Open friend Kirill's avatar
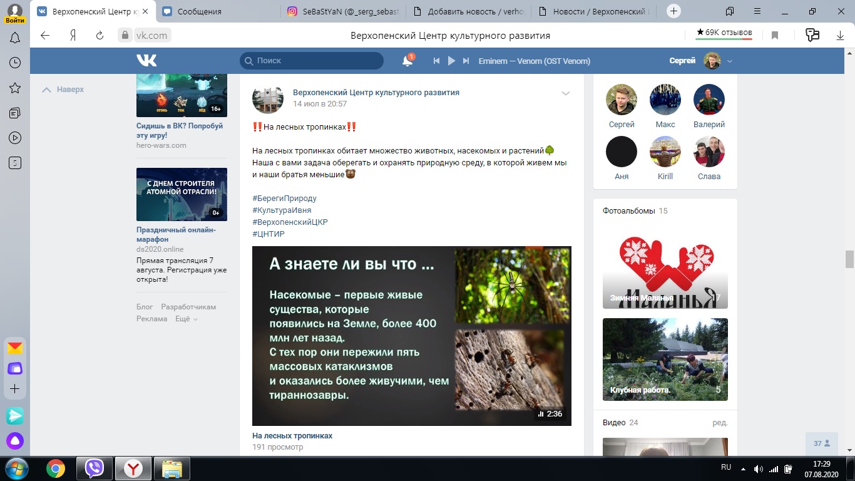This screenshot has height=481, width=855. [x=665, y=152]
